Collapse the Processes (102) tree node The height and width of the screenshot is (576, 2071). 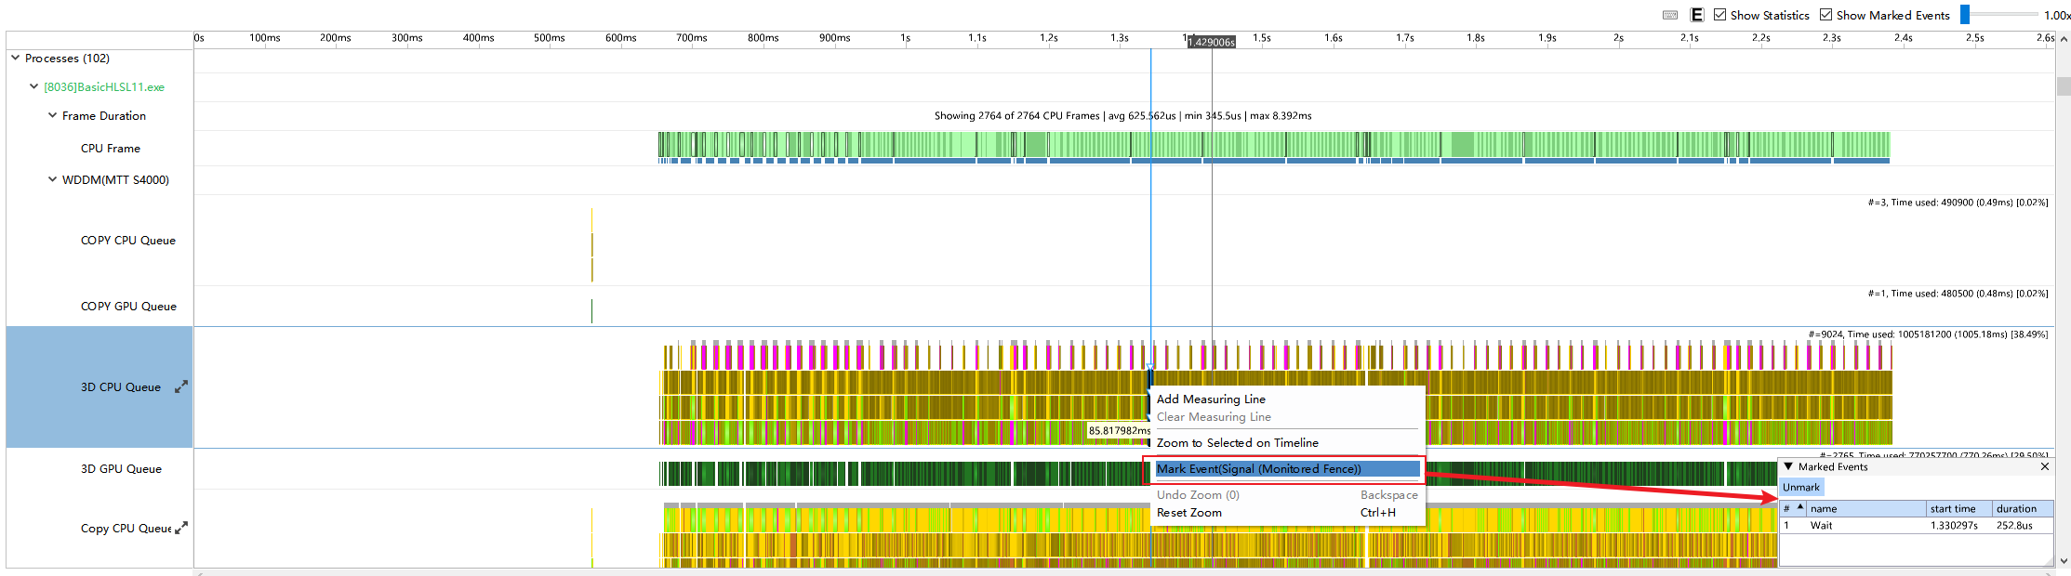pos(15,58)
